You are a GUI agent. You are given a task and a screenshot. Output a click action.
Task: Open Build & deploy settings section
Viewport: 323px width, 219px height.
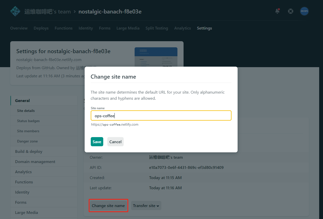(x=29, y=151)
